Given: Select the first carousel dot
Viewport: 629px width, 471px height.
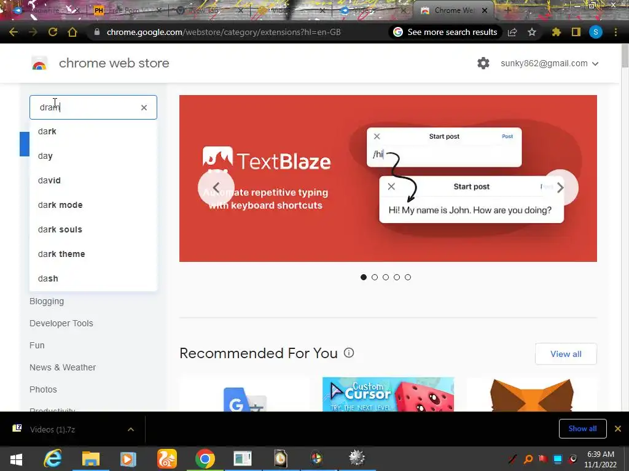Looking at the screenshot, I should (364, 277).
